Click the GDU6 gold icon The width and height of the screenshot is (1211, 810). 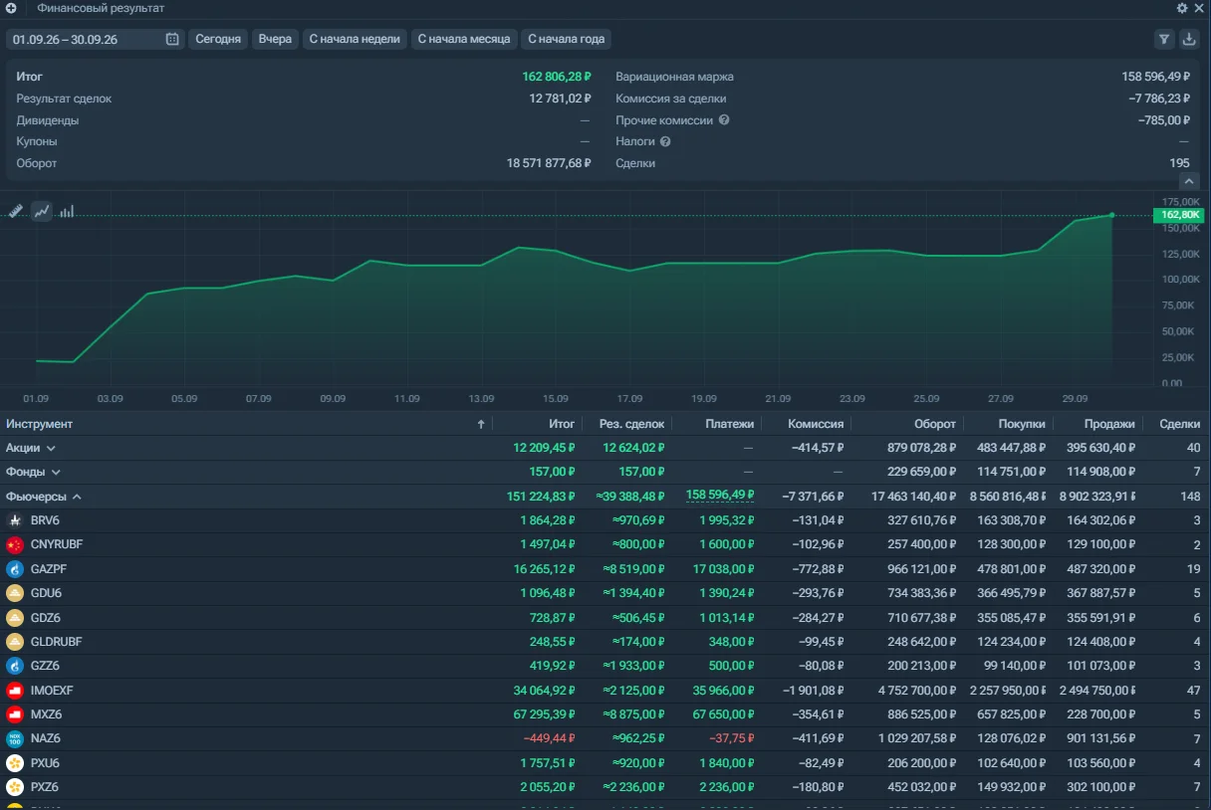(15, 593)
